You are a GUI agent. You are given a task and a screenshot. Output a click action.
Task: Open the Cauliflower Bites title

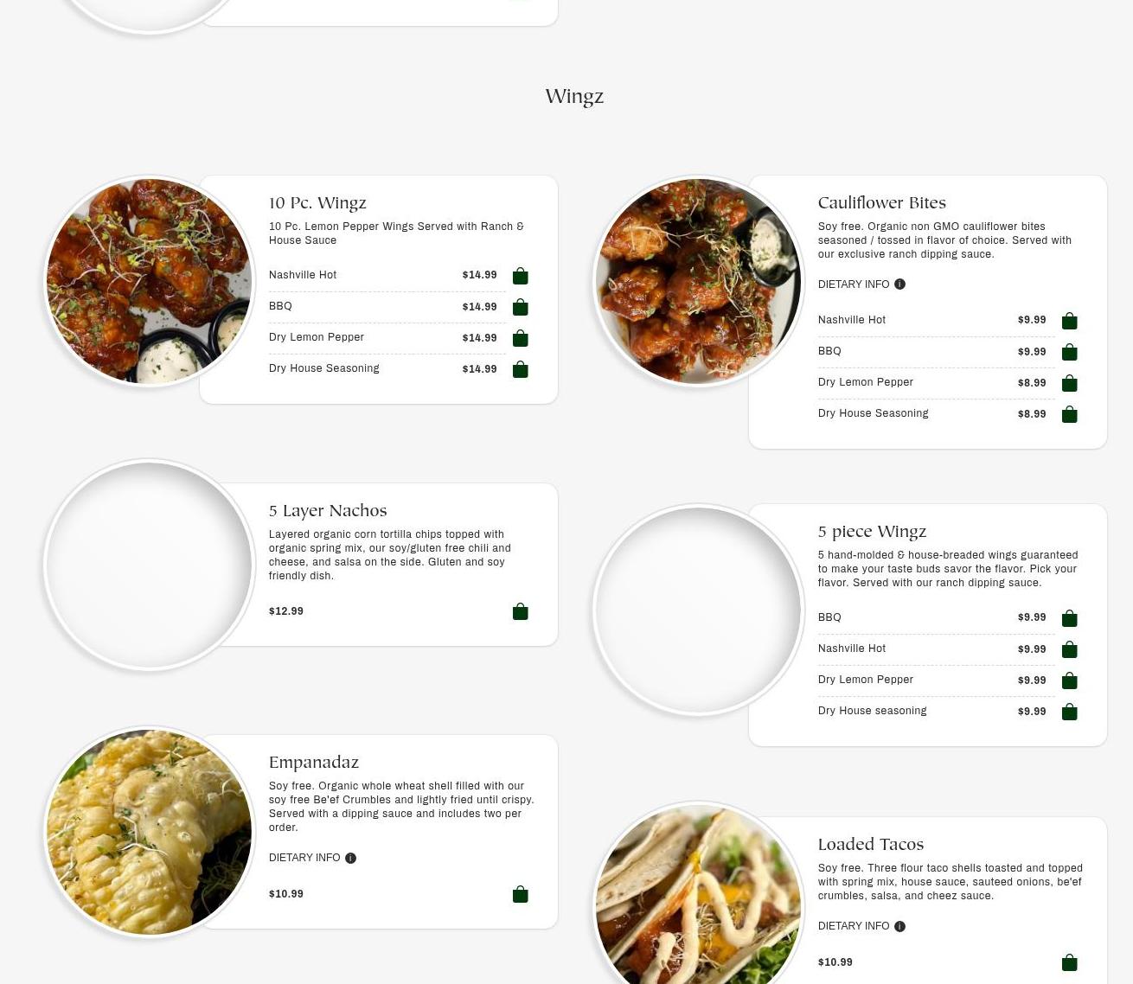[882, 203]
